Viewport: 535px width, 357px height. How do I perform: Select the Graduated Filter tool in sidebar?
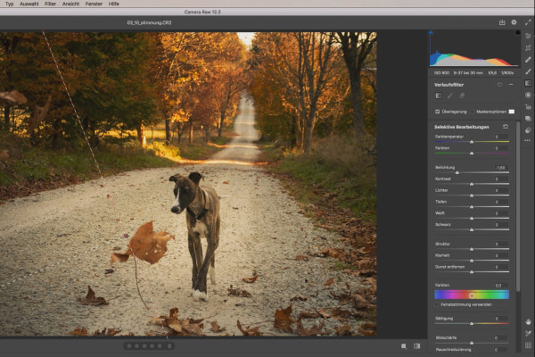(x=528, y=83)
